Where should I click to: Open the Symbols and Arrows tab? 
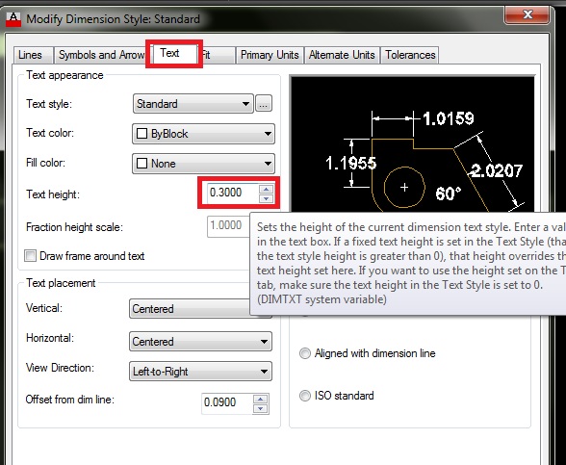click(x=101, y=55)
